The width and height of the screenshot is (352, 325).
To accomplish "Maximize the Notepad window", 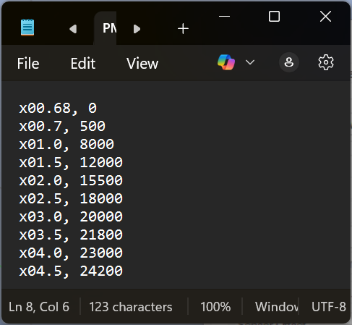I will [274, 17].
